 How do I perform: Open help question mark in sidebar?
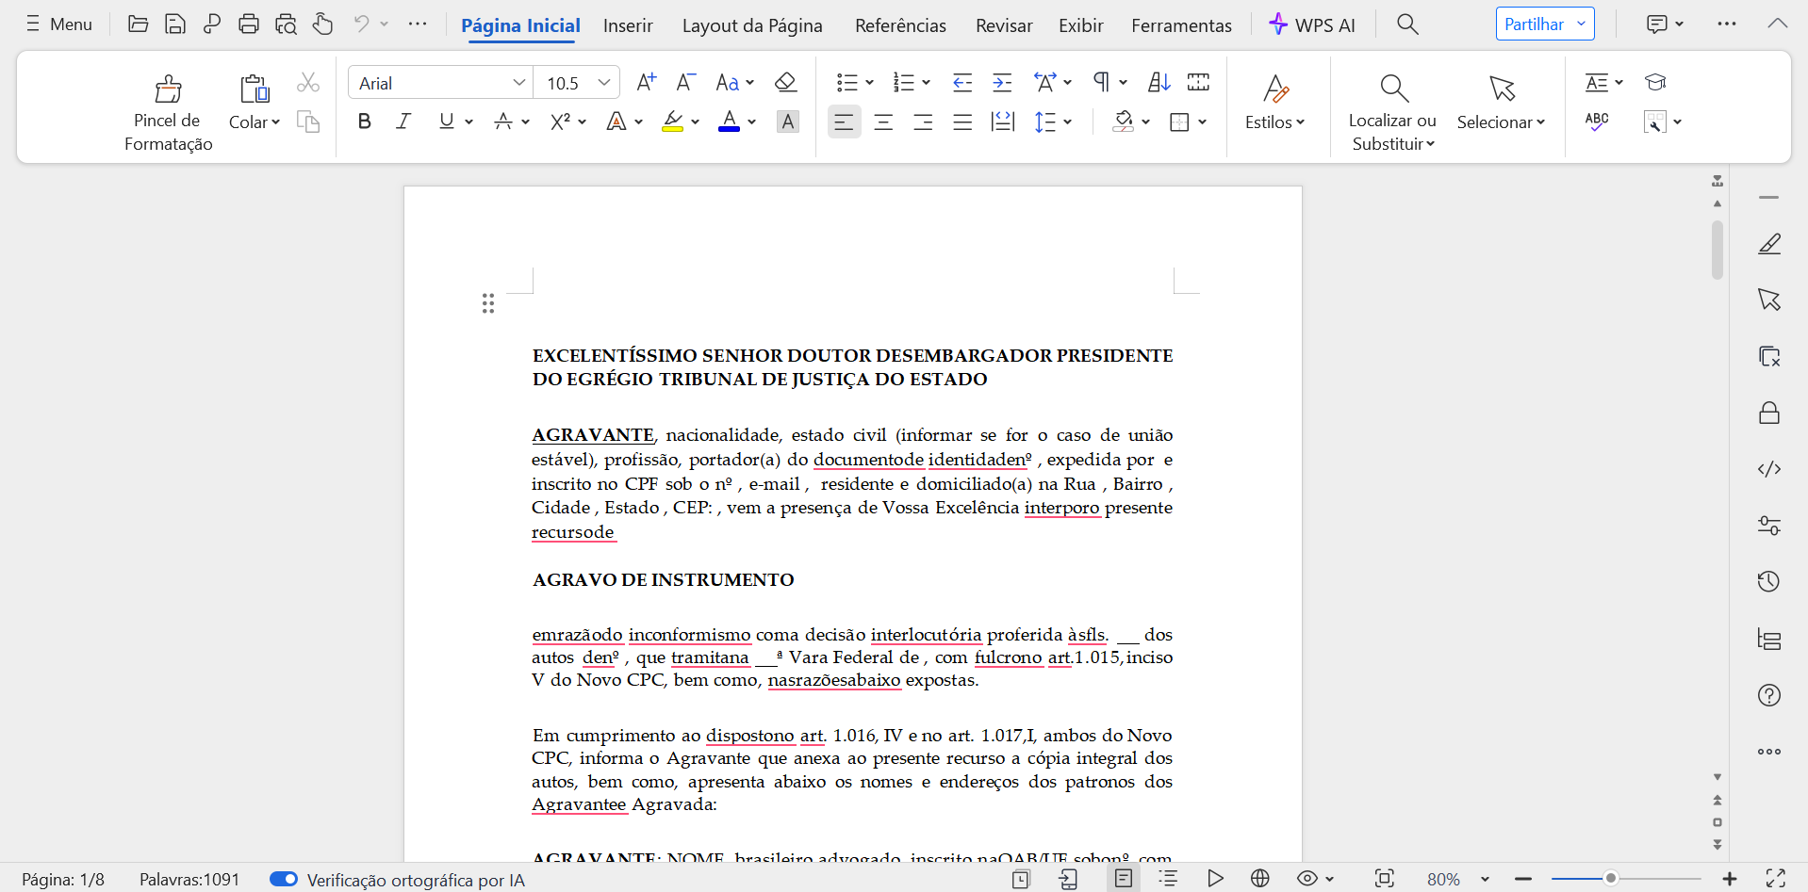[1769, 695]
